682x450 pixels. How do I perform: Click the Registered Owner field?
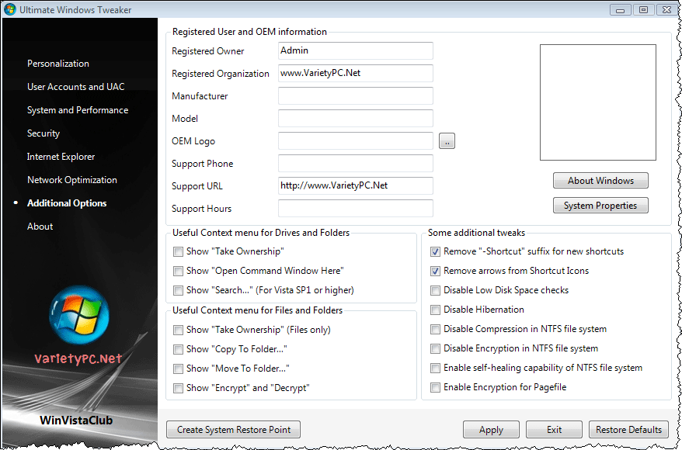click(355, 51)
